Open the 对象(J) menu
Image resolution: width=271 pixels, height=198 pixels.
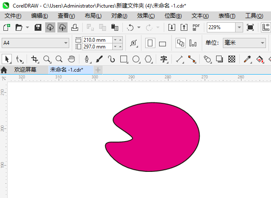coord(119,16)
